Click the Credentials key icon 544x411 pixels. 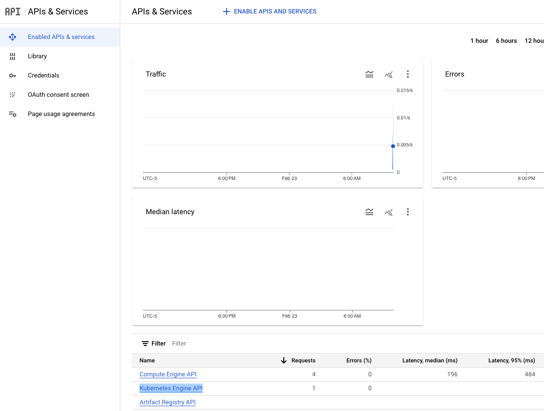[x=13, y=76]
